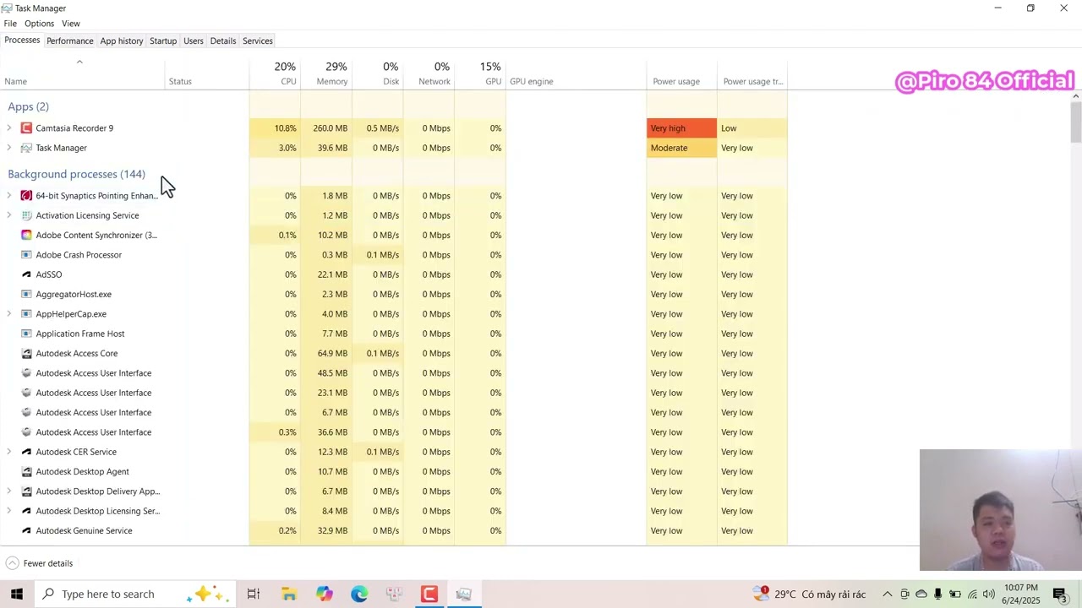Click the Autodesk Desktop Licensing Service icon
The image size is (1082, 608).
point(26,511)
